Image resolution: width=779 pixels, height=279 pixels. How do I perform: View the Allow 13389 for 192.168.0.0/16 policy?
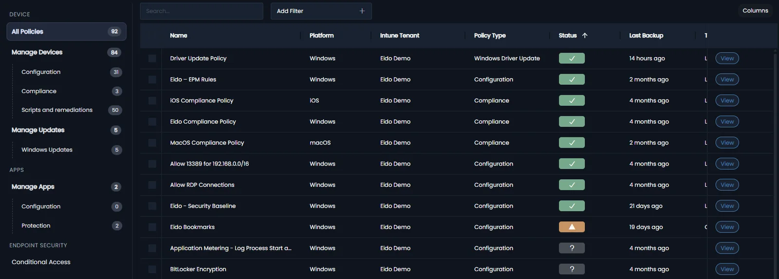coord(727,164)
